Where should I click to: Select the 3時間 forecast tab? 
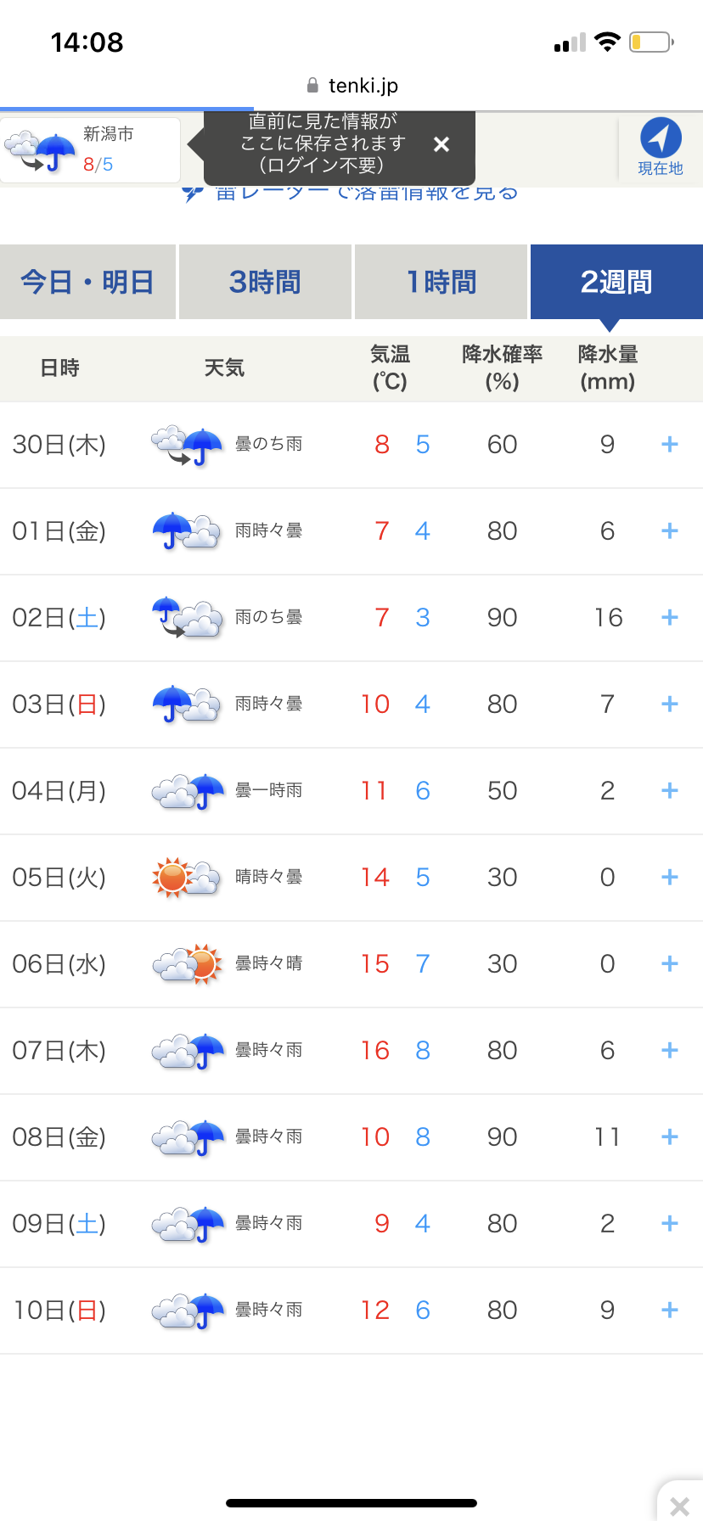click(x=265, y=282)
